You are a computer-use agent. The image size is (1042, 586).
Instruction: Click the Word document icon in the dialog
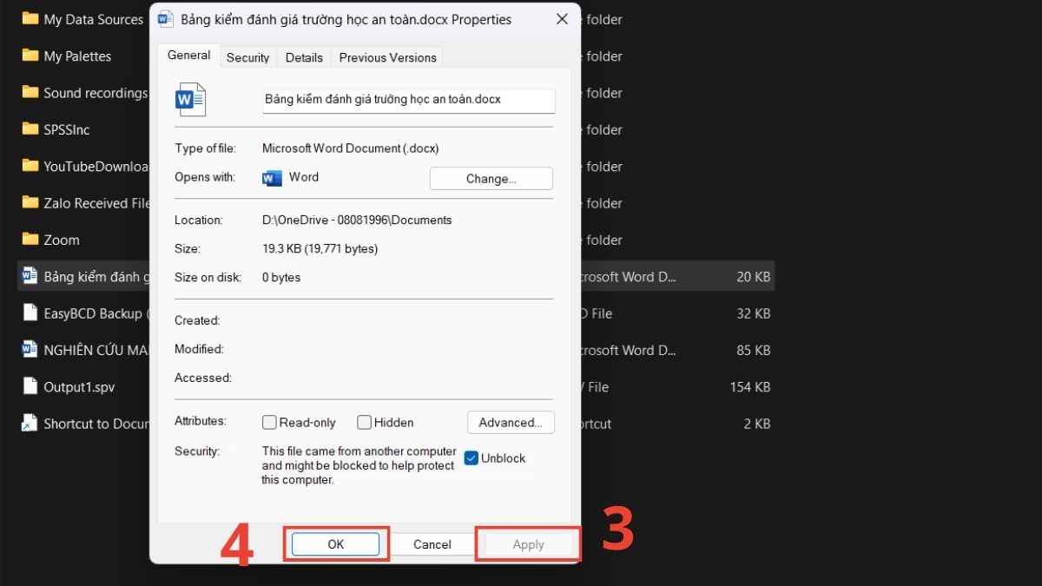(190, 99)
